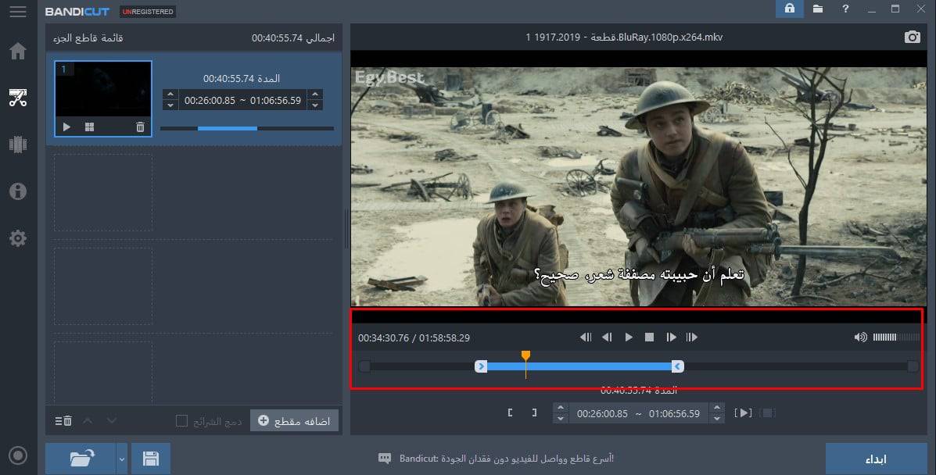The height and width of the screenshot is (475, 936).
Task: Click the segment start handle
Action: point(481,366)
